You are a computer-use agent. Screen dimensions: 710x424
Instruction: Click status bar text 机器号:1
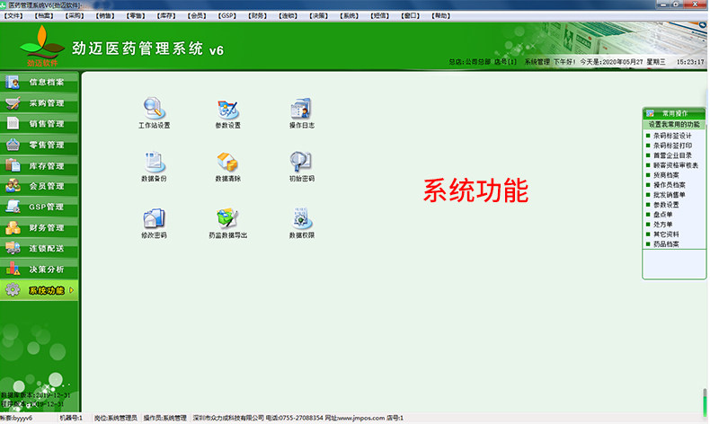(x=71, y=418)
